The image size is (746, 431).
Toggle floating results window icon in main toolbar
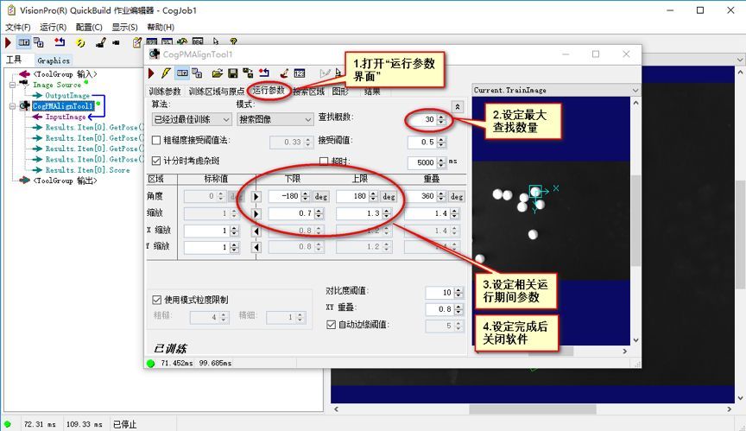click(x=24, y=43)
